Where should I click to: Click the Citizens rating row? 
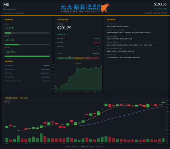[x=27, y=73]
